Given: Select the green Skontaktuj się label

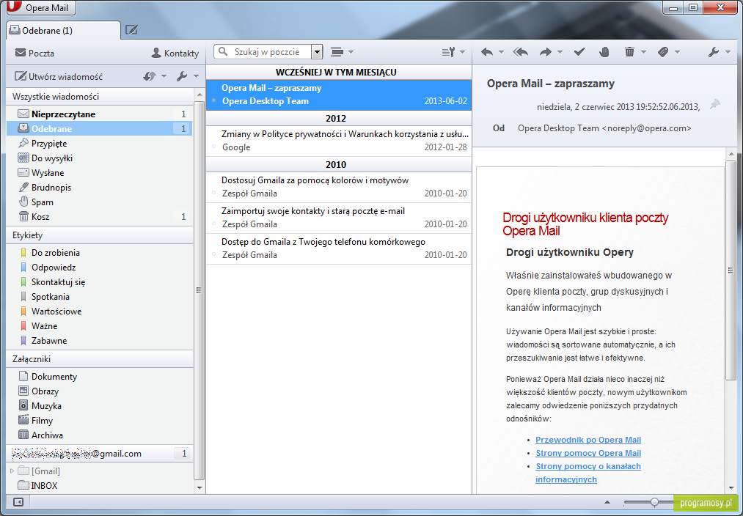Looking at the screenshot, I should point(100,282).
